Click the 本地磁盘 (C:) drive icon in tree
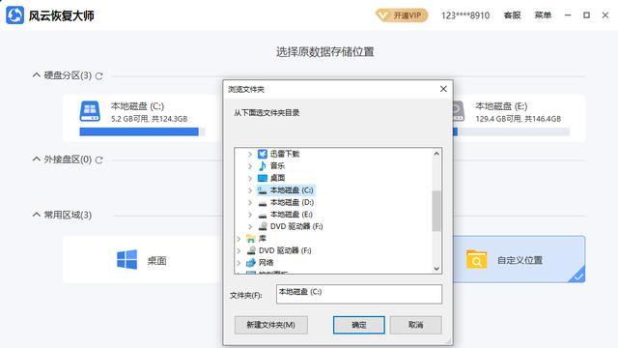This screenshot has height=348, width=618. point(263,190)
